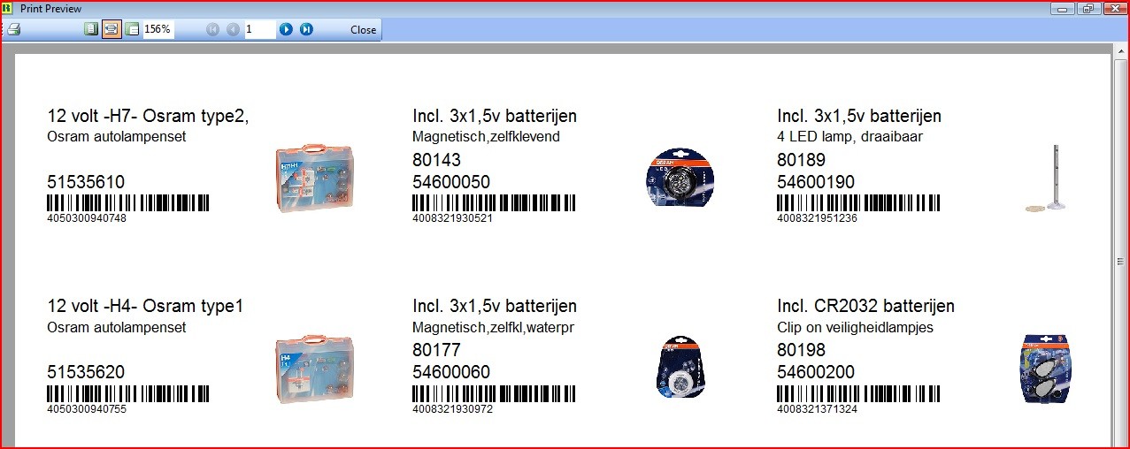Click the barcode above 4008321371324

pos(857,393)
